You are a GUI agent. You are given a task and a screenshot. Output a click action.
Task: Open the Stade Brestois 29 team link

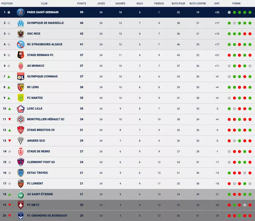(41, 130)
